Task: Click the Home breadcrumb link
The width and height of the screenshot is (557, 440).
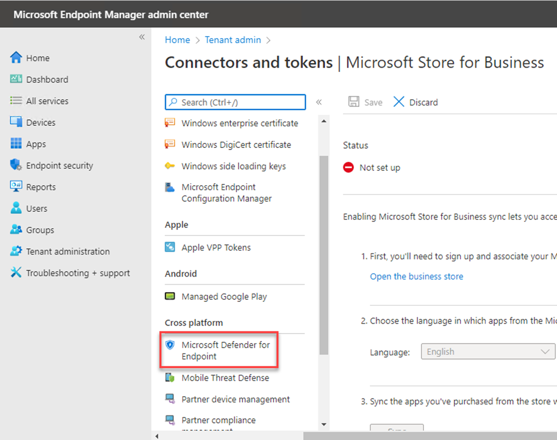Action: [x=178, y=40]
